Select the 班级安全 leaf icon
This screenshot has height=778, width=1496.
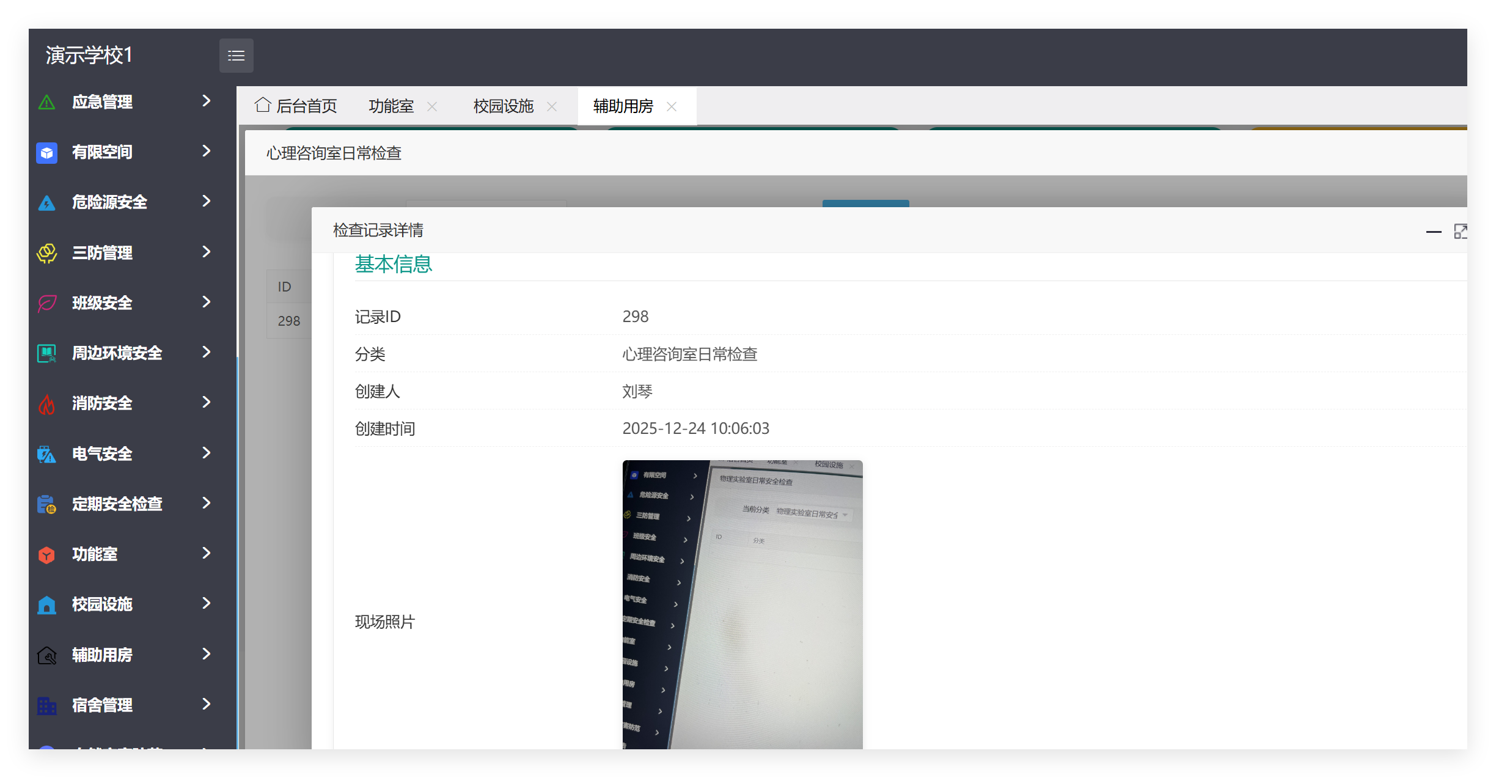(x=46, y=303)
